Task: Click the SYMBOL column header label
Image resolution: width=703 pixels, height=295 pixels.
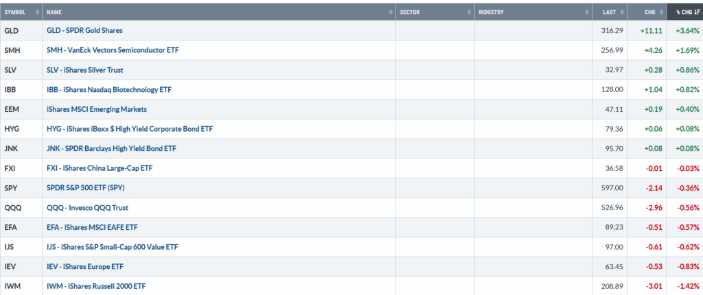Action: coord(15,12)
